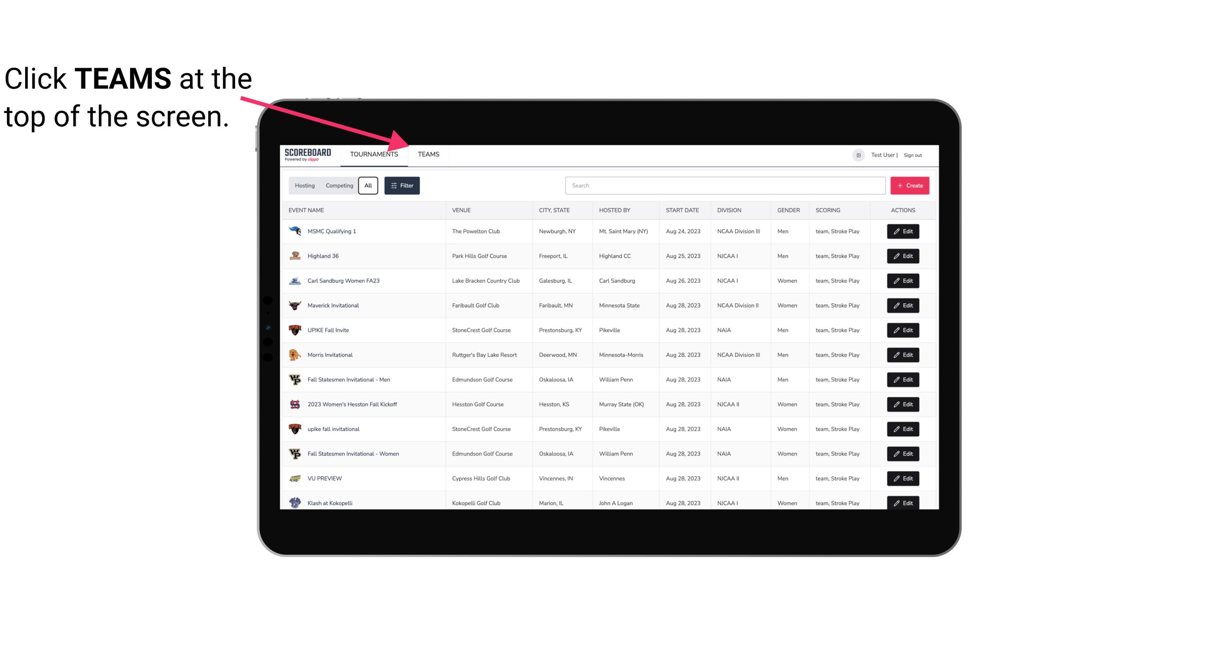Toggle the Hosting filter button
Viewport: 1217px width, 655px height.
304,186
